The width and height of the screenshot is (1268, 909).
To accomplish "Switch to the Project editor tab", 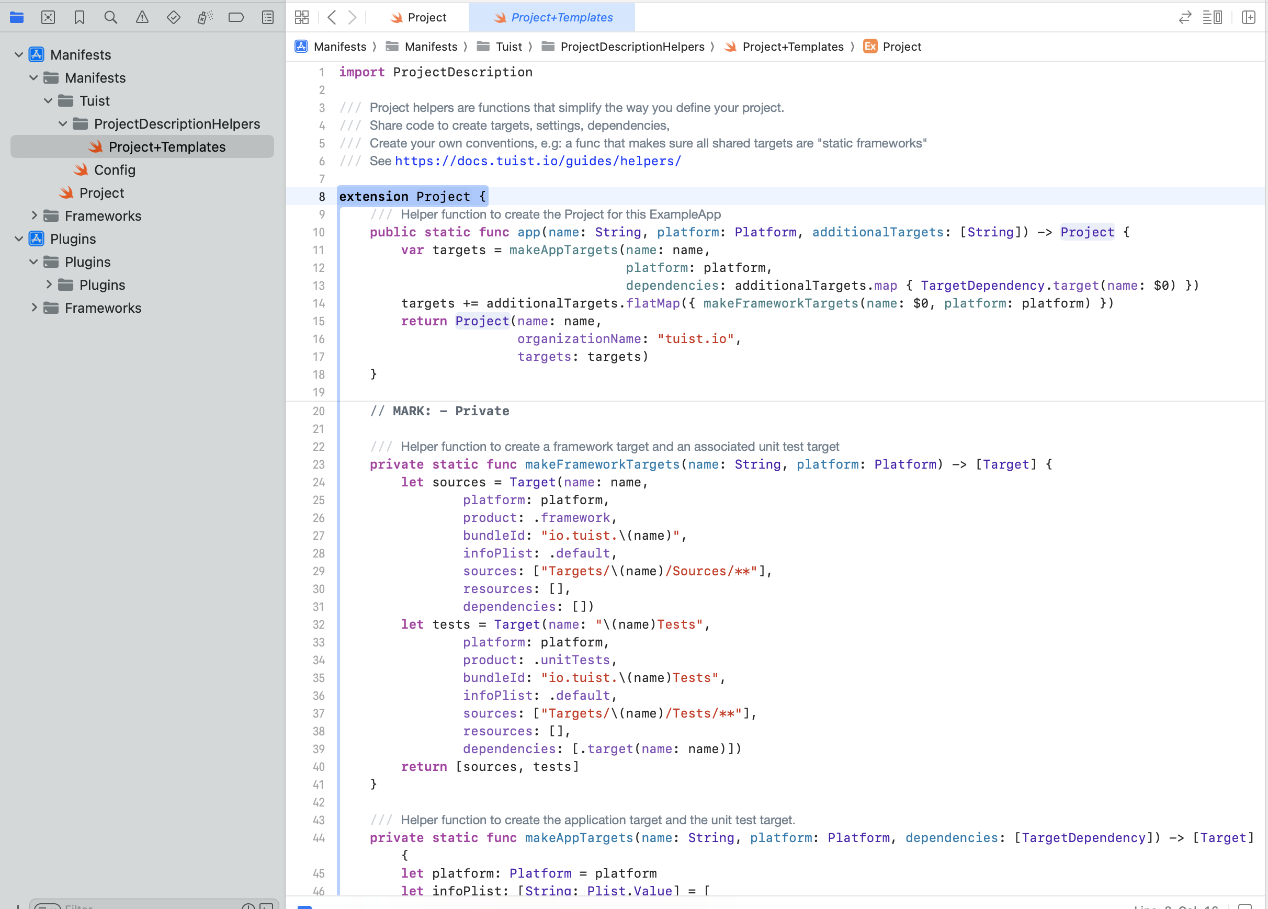I will pyautogui.click(x=419, y=17).
